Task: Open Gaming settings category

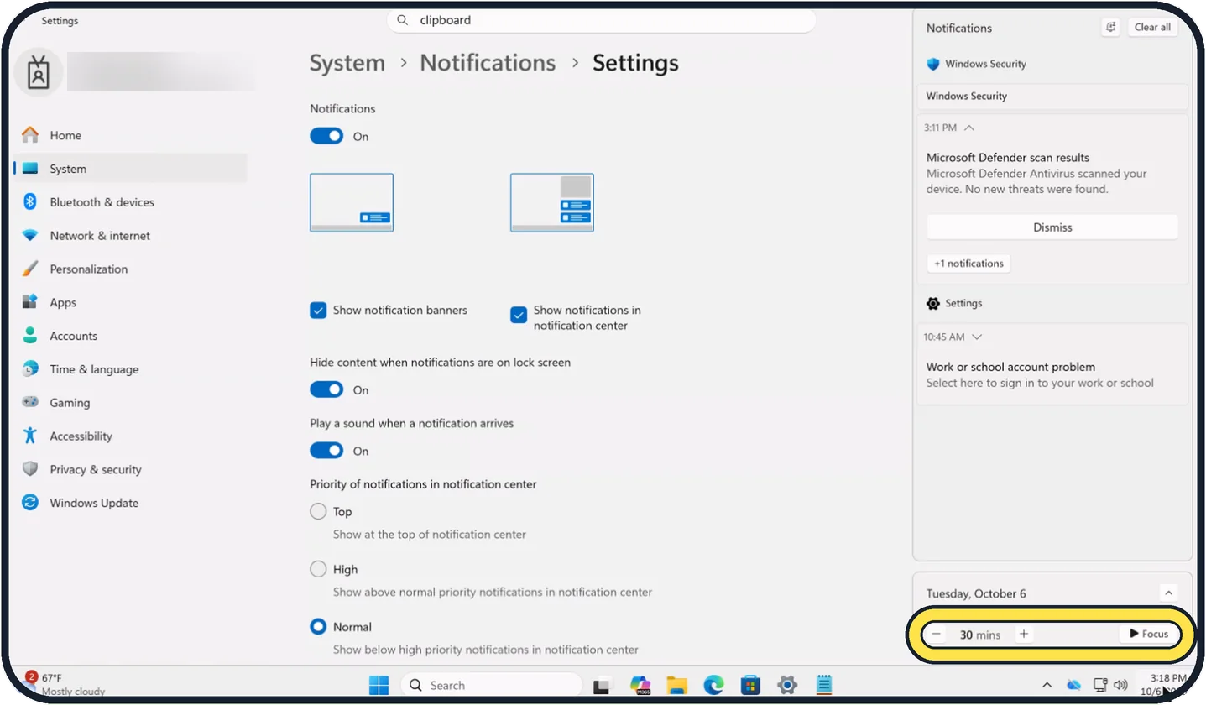Action: click(70, 403)
